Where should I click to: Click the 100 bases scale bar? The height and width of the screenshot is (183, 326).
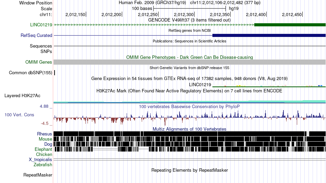(x=189, y=9)
